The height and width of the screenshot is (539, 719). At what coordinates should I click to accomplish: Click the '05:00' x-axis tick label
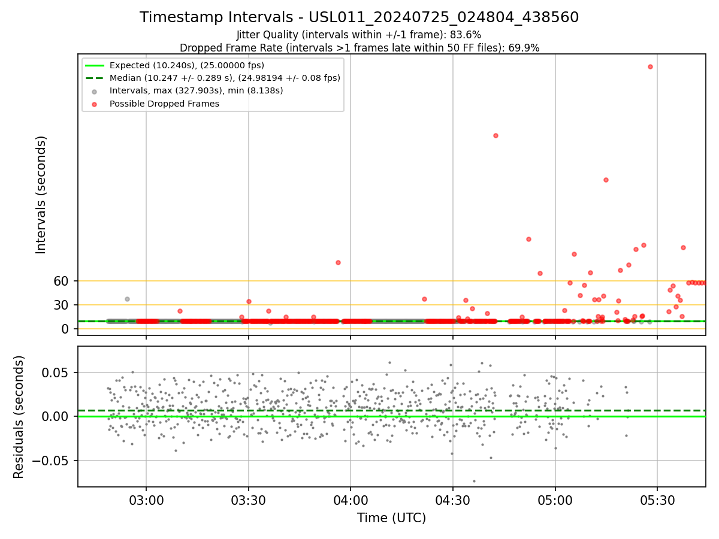[x=555, y=499]
